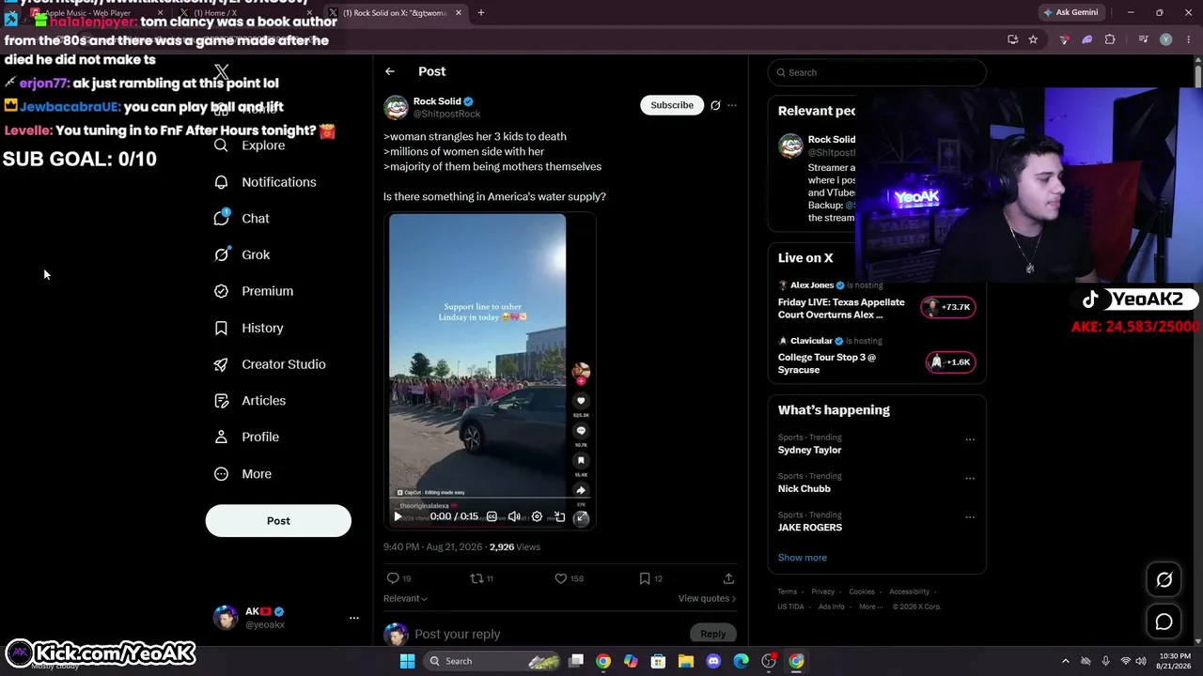Click Show more under What's happening

click(x=803, y=558)
